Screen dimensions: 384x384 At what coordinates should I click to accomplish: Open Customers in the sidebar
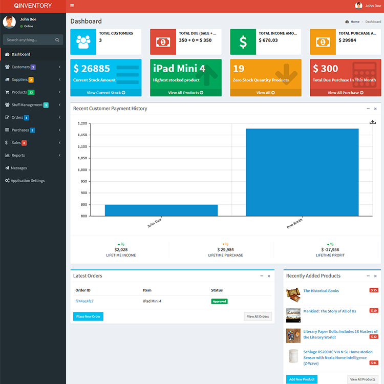point(33,67)
